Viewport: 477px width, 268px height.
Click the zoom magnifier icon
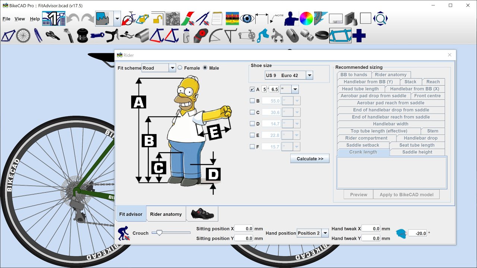pyautogui.click(x=380, y=19)
